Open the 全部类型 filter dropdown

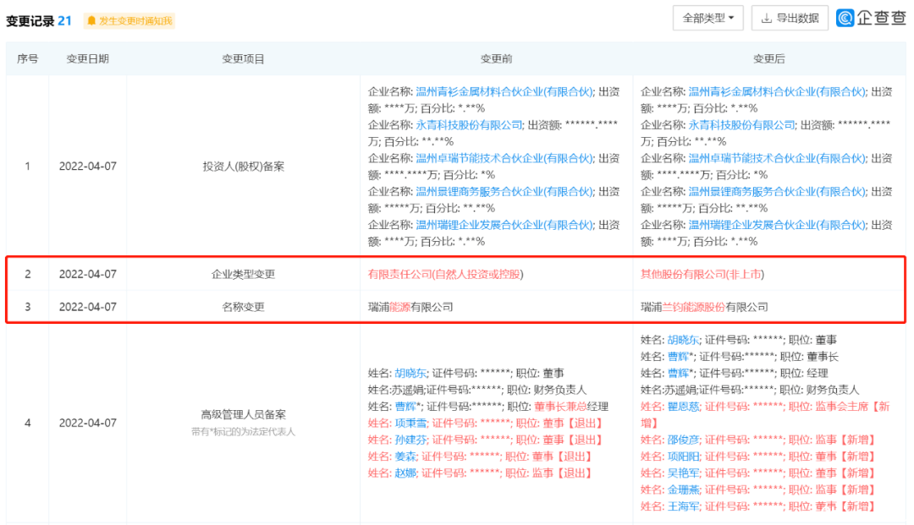[x=708, y=18]
